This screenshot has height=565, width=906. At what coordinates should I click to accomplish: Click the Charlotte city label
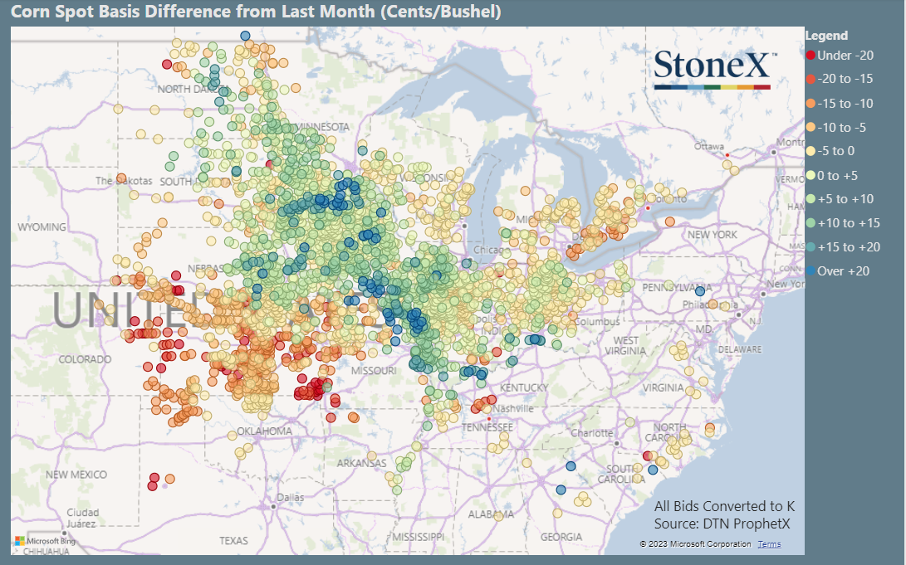(x=591, y=433)
